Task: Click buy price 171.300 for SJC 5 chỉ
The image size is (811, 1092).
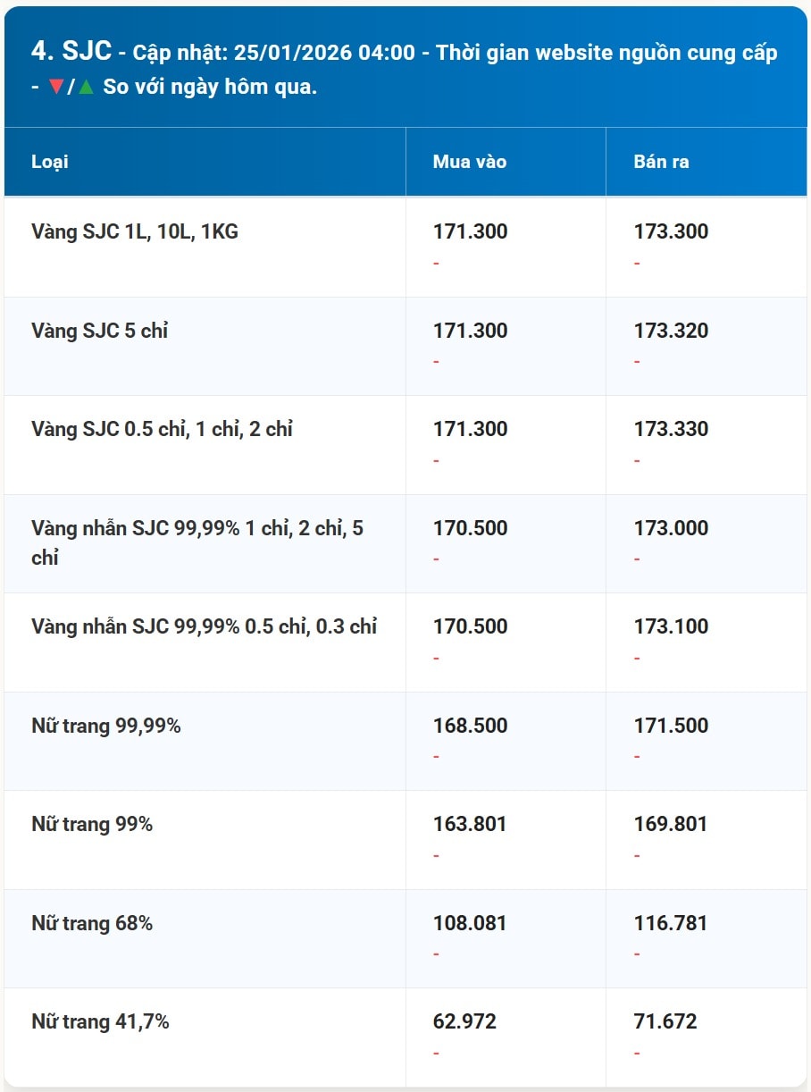Action: (x=470, y=331)
